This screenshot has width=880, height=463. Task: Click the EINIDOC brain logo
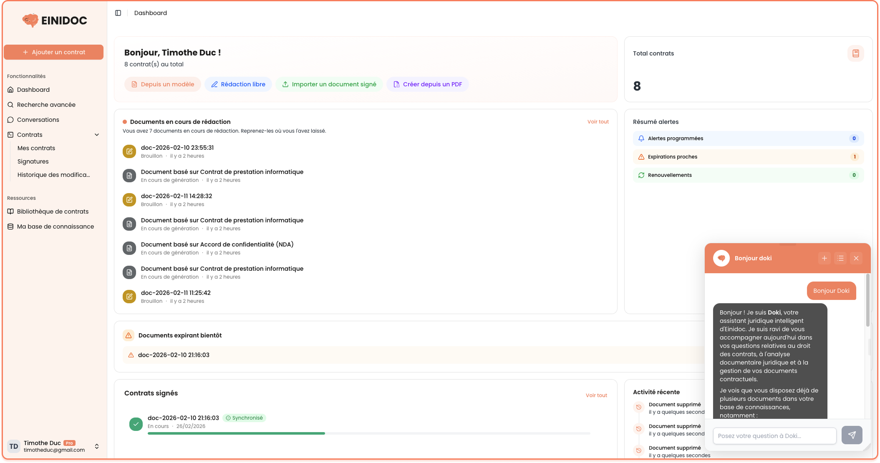pyautogui.click(x=30, y=20)
